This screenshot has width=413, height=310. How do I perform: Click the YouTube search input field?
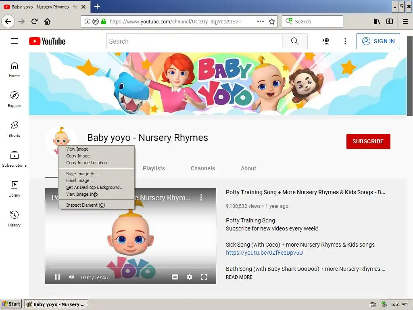click(x=194, y=41)
